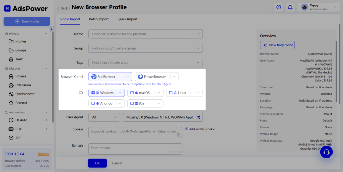Open the Windows version dropdown arrow
343x172 pixels.
point(120,93)
